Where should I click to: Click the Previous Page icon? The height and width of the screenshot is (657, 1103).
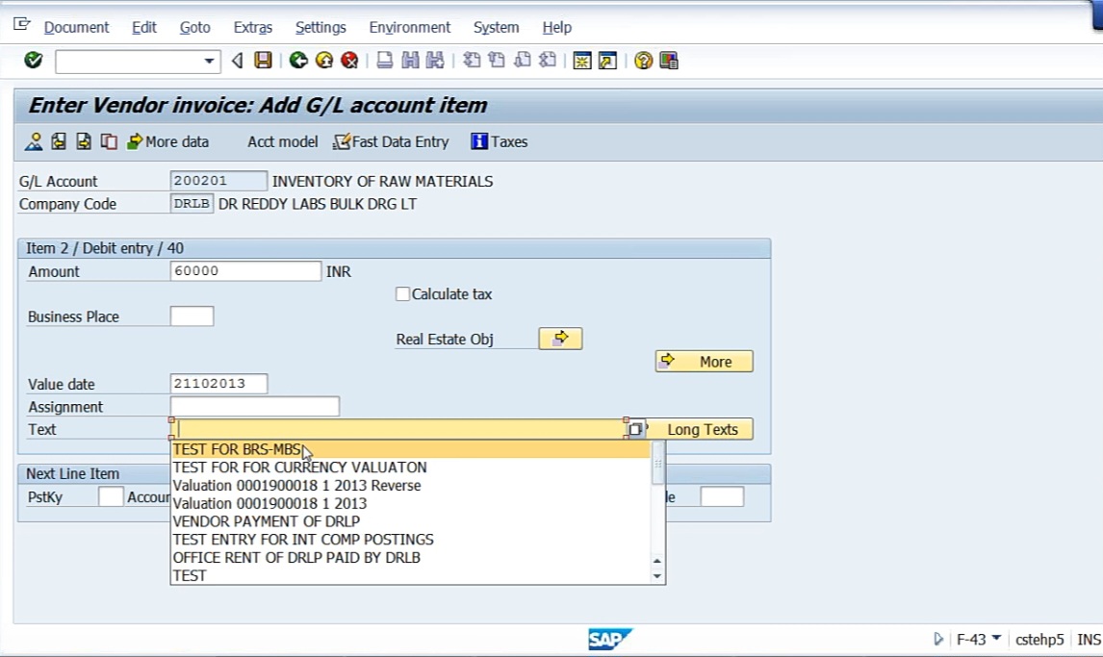click(x=497, y=61)
